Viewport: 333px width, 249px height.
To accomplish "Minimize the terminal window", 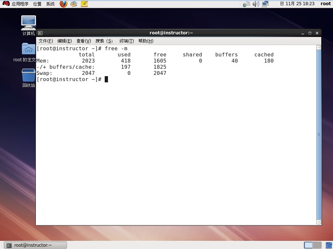I will click(x=303, y=33).
